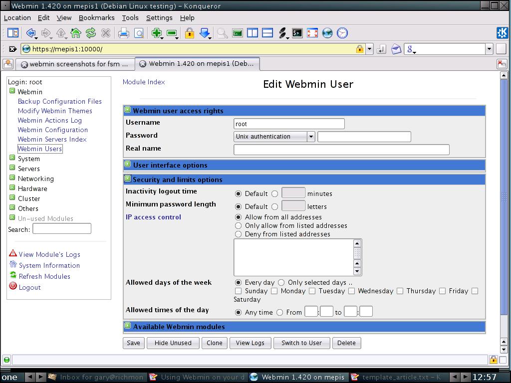Check the Wednesday checkbox
This screenshot has width=511, height=383.
pos(351,291)
